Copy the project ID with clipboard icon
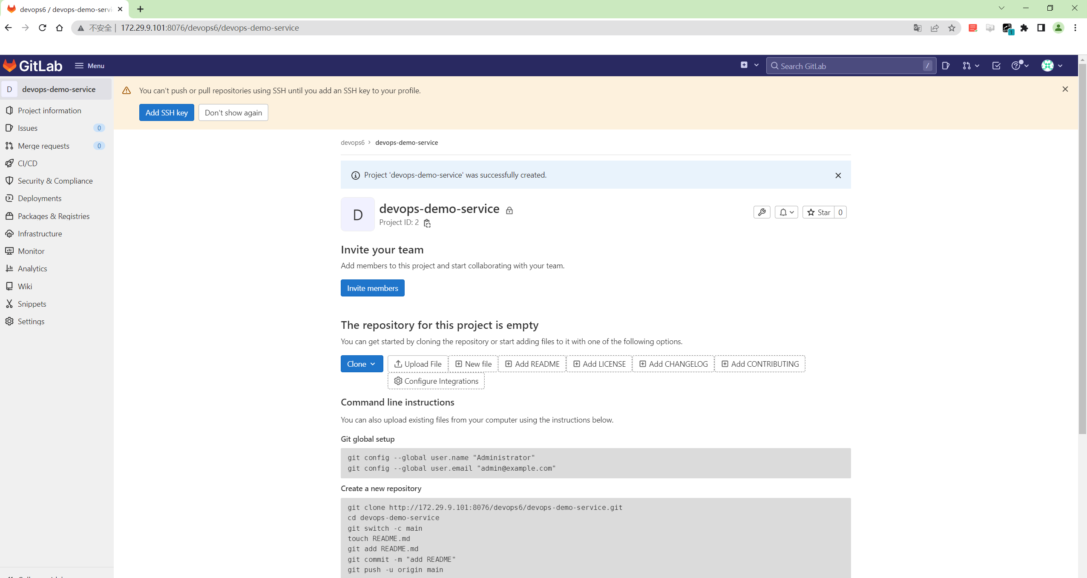 pos(427,223)
